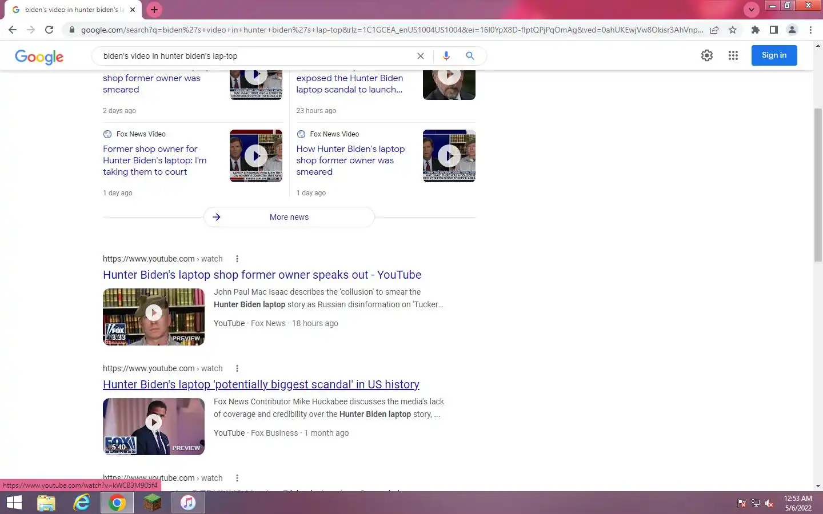
Task: Click the page vertical scrollbar thumb
Action: 818,184
